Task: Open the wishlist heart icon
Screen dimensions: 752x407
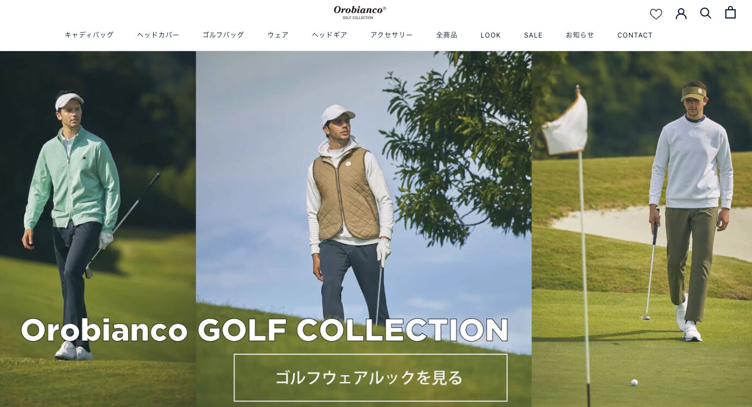Action: [656, 14]
